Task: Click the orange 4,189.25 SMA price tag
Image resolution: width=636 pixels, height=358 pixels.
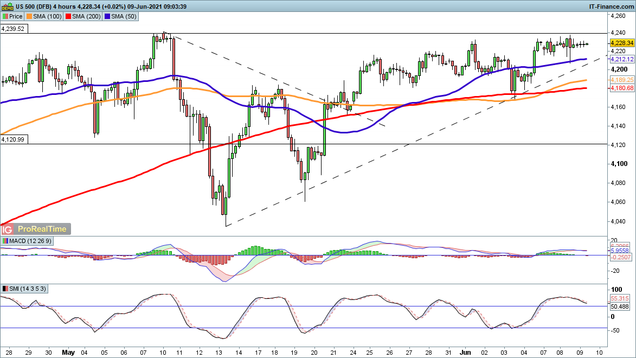Action: [x=621, y=80]
